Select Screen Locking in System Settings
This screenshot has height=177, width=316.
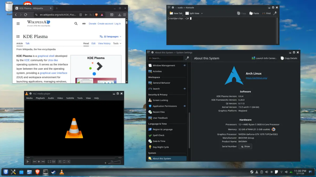click(x=167, y=100)
